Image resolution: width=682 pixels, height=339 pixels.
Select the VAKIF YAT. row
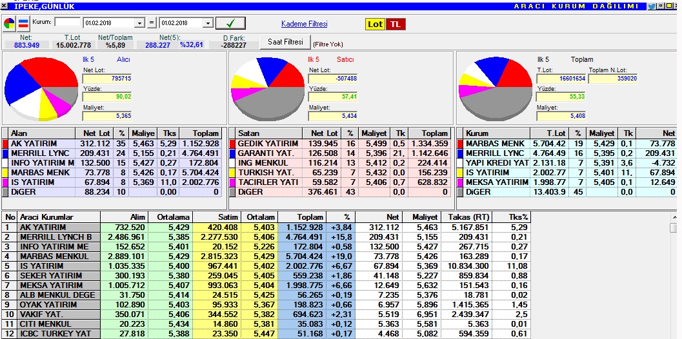[266, 314]
